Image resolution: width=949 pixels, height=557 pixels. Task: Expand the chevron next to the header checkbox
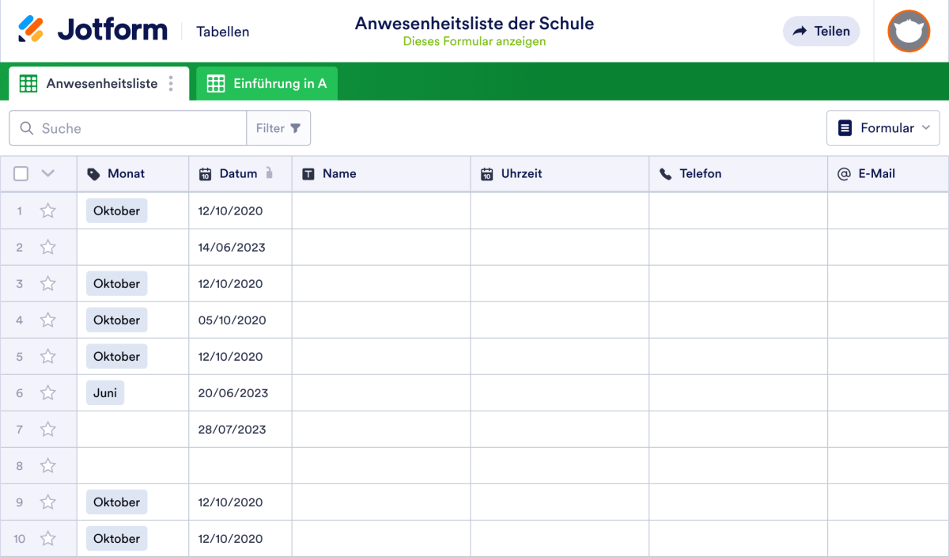point(46,173)
